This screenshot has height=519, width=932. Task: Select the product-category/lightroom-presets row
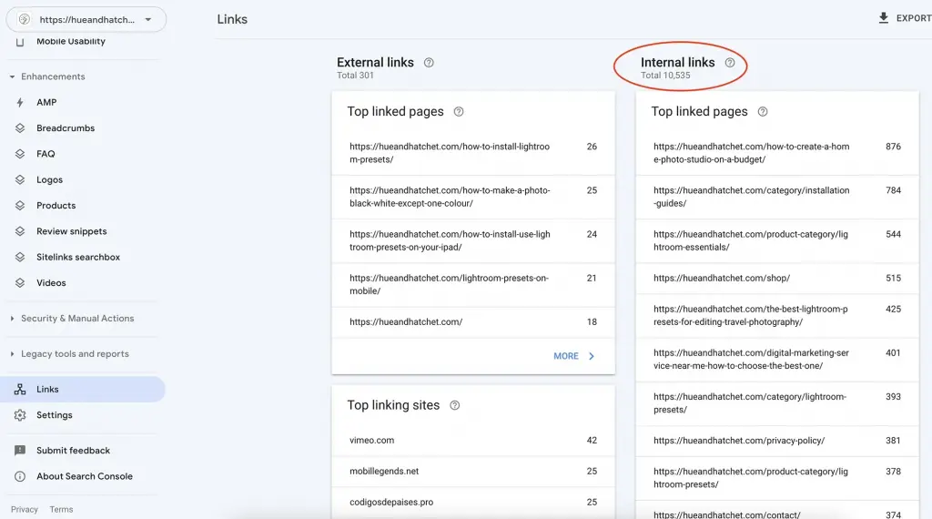(x=777, y=478)
